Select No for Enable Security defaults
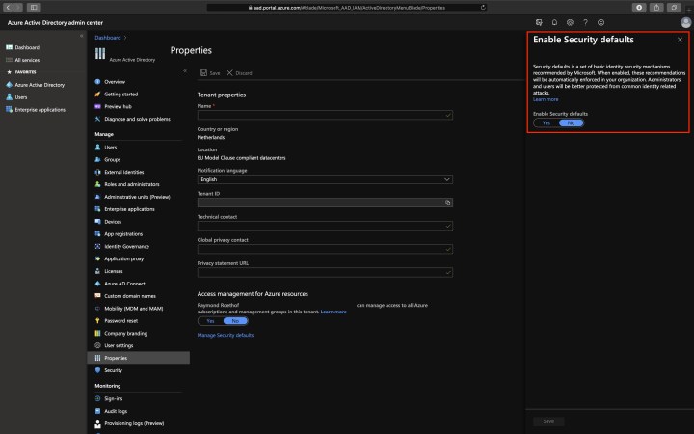The image size is (694, 434). coord(571,123)
